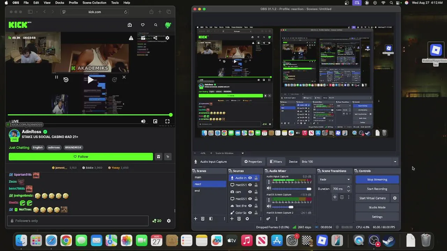Open the Scene Collection menu
This screenshot has width=447, height=251.
pyautogui.click(x=94, y=2)
